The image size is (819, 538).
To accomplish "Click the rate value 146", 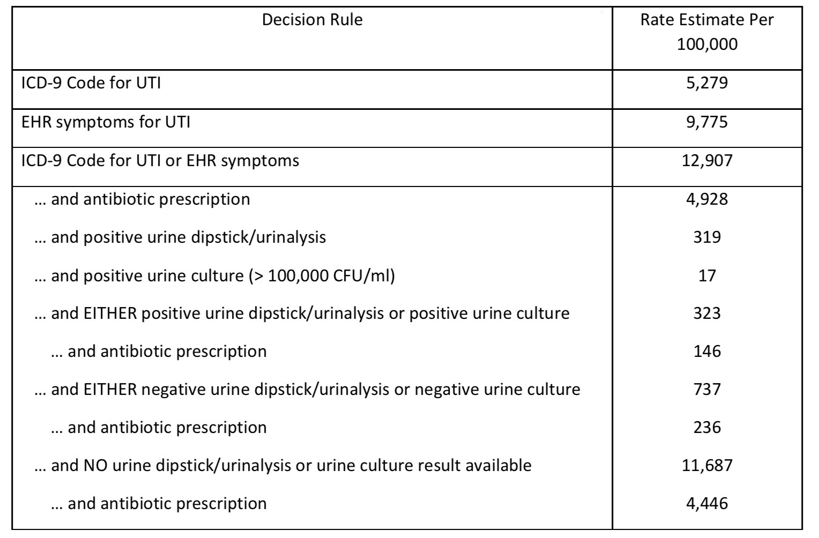I will pos(706,352).
